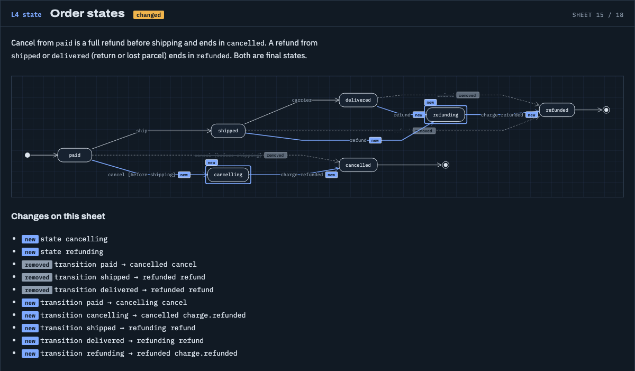Viewport: 635px width, 371px height.
Task: Click the Order states page title
Action: (87, 14)
